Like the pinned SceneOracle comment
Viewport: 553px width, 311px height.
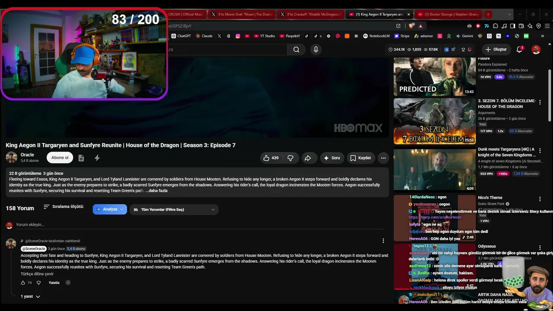pyautogui.click(x=23, y=282)
